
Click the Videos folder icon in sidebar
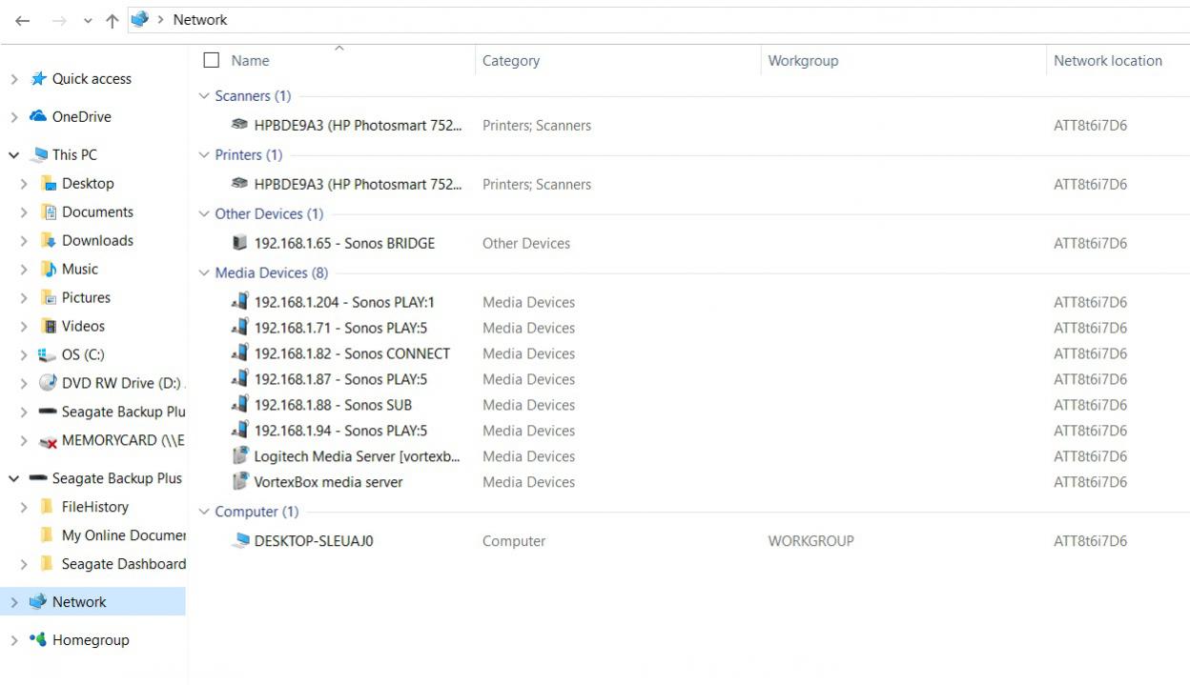pyautogui.click(x=49, y=326)
